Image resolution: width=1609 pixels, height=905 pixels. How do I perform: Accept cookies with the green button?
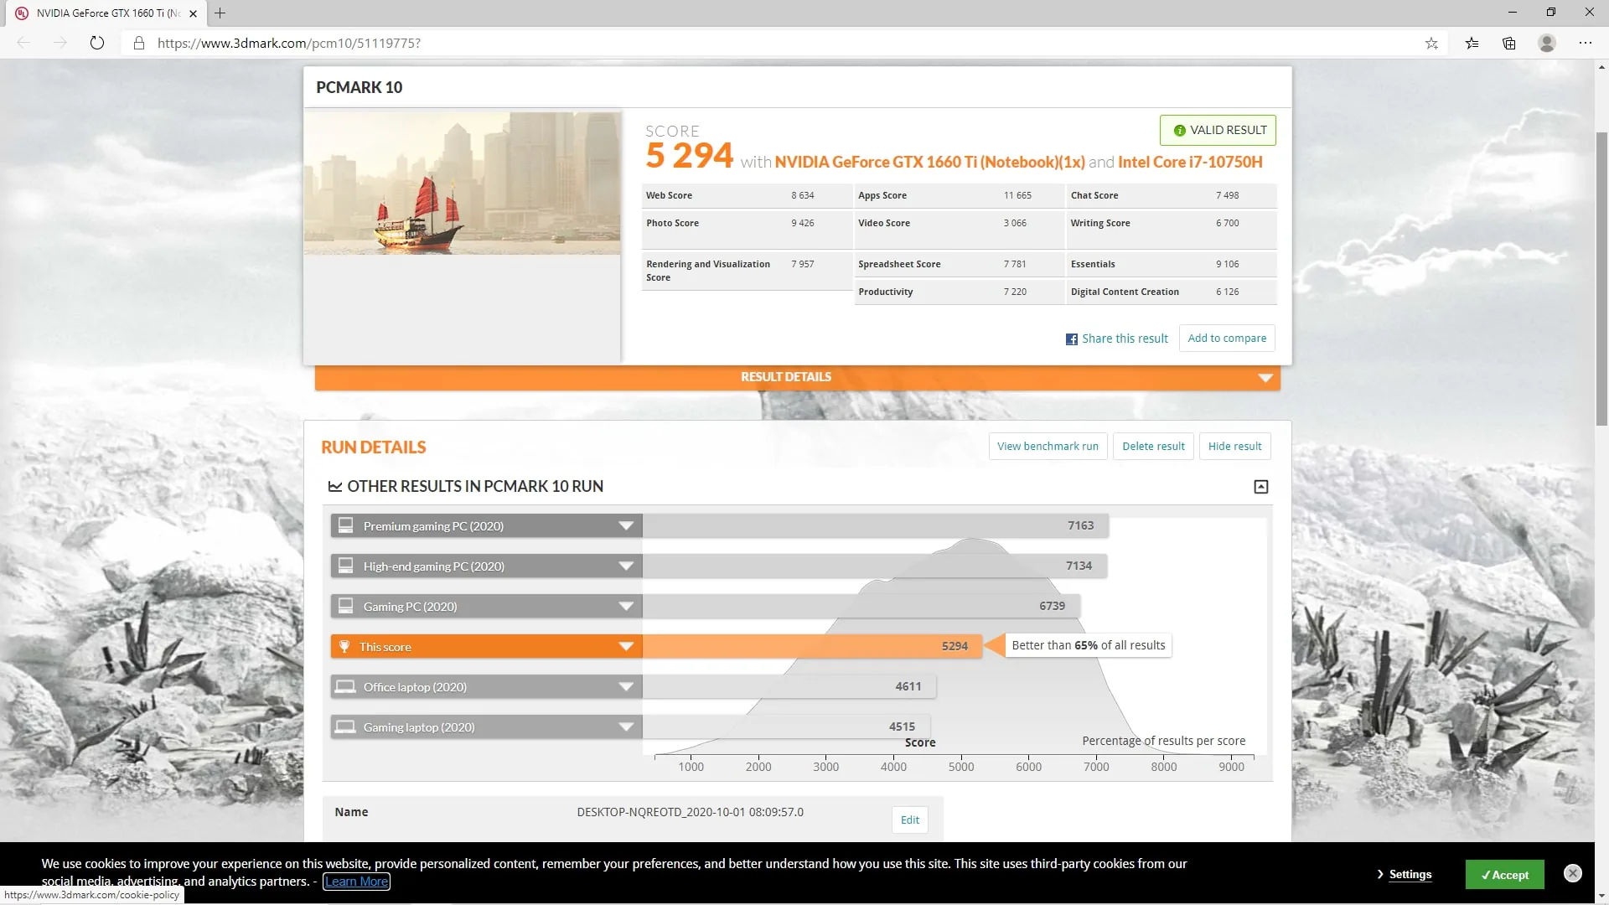pyautogui.click(x=1504, y=875)
